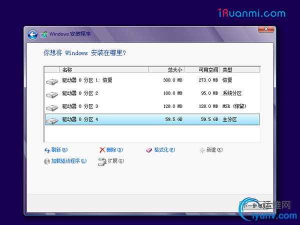300x225 pixels.
Task: Select row 驱动器 0 分区 2
Action: click(152, 93)
